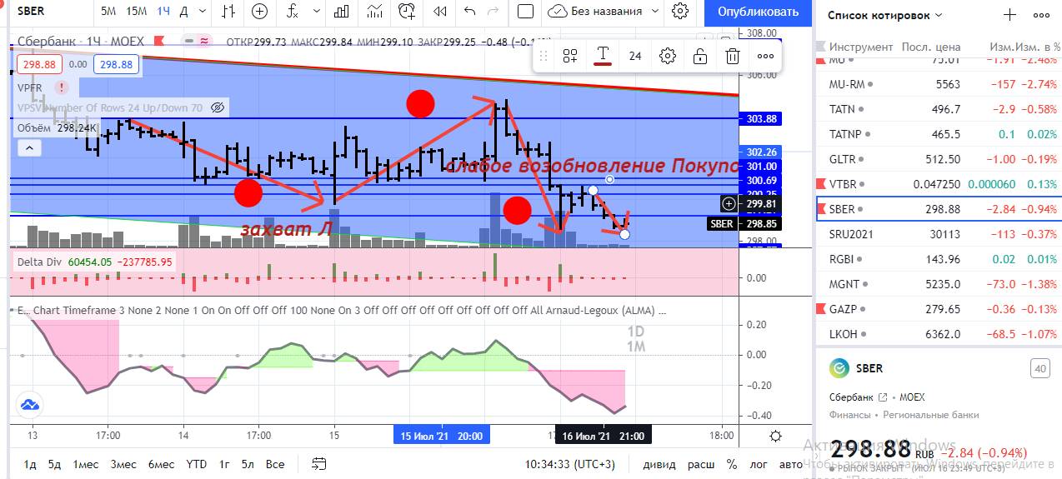Delete the selected drawing with trash icon
This screenshot has width=1062, height=479.
(733, 56)
